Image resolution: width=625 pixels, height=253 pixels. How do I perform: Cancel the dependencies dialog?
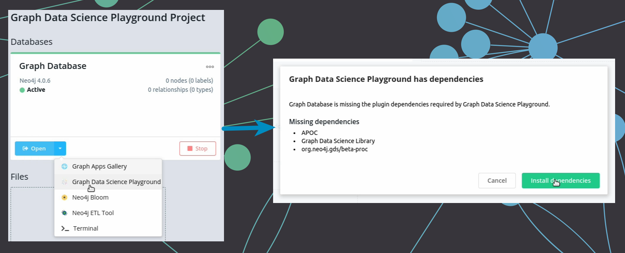(x=497, y=181)
